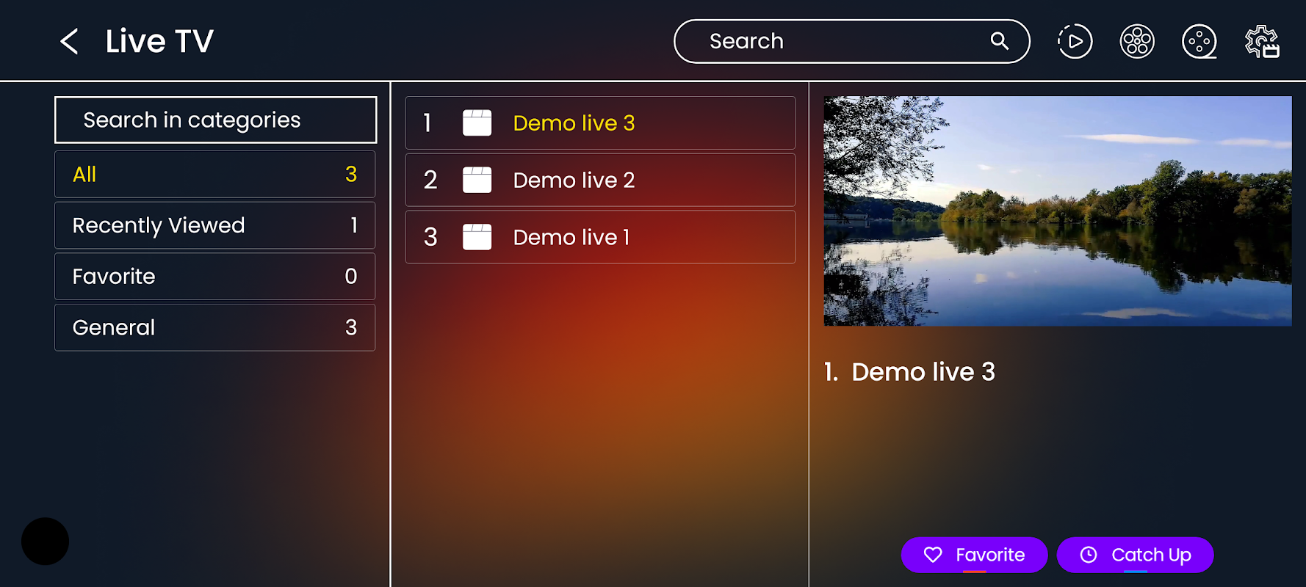Play channel Demo live 1
Screen dimensions: 1306x587
click(600, 237)
